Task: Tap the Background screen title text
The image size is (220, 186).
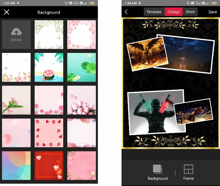Action: pyautogui.click(x=49, y=12)
